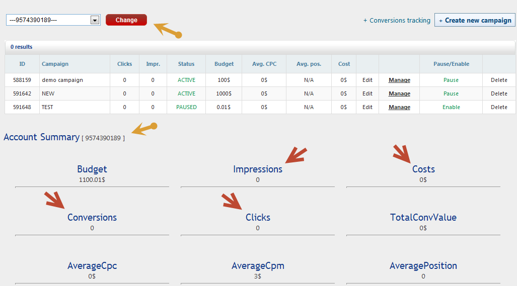Open Manage for the NEW campaign
The height and width of the screenshot is (286, 517).
[x=399, y=93]
